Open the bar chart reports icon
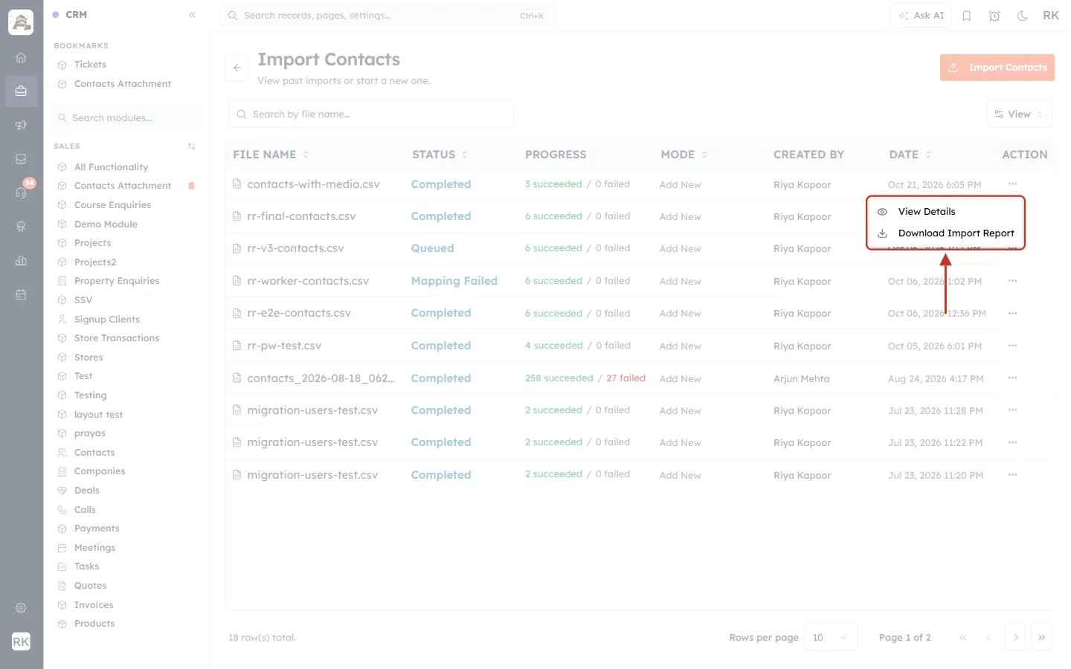Image resolution: width=1071 pixels, height=669 pixels. point(21,261)
